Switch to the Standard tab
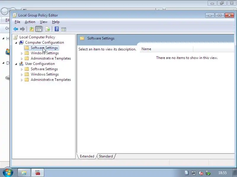Image resolution: width=237 pixels, height=177 pixels. (x=106, y=156)
